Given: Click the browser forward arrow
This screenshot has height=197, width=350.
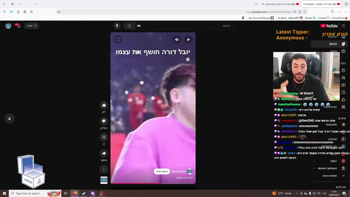Looking at the screenshot, I should click(339, 12).
